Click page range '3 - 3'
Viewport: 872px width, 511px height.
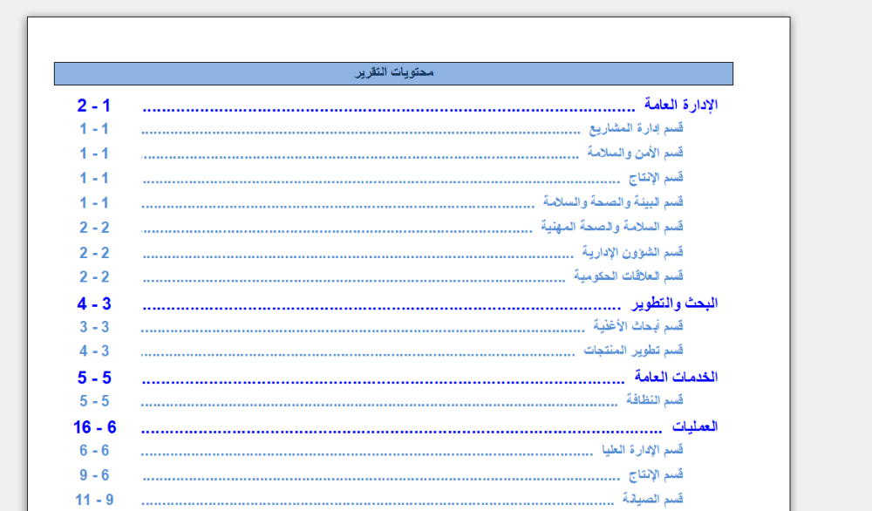pos(94,327)
